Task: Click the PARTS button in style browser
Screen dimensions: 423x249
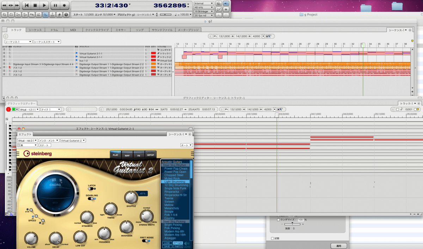Action: coord(178,246)
